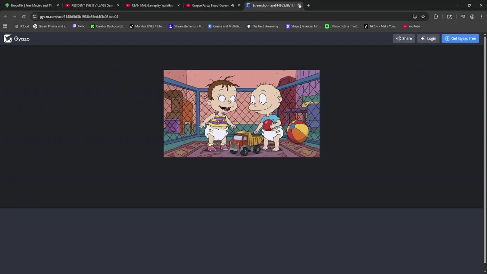Switch to Resident Evil 8 Village tab
487x274 pixels.
pyautogui.click(x=92, y=5)
